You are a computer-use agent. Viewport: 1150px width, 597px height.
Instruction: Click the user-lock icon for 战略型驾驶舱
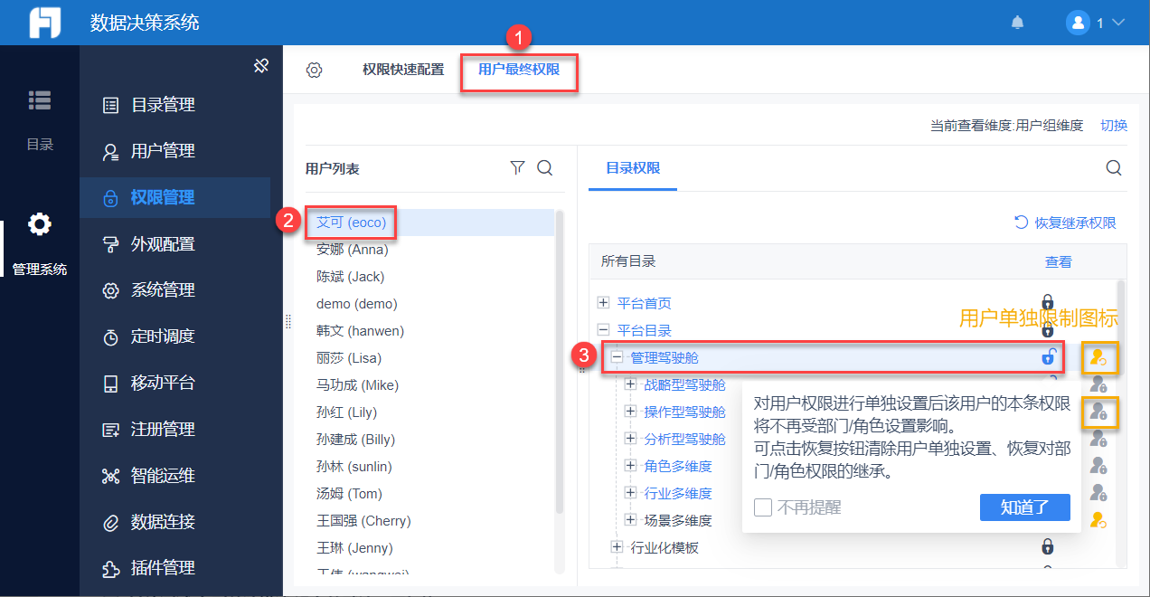[x=1098, y=384]
